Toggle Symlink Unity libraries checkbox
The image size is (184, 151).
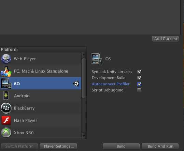click(139, 72)
